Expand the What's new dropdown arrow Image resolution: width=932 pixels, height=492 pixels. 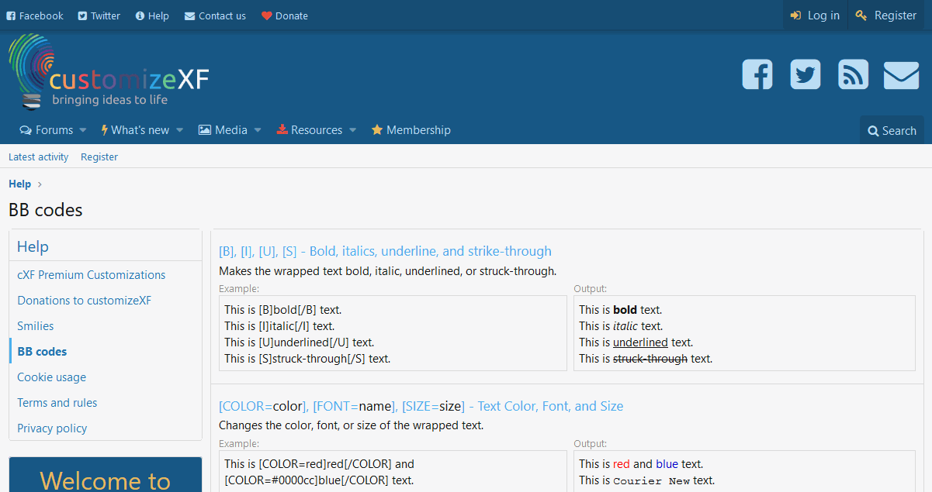point(179,130)
